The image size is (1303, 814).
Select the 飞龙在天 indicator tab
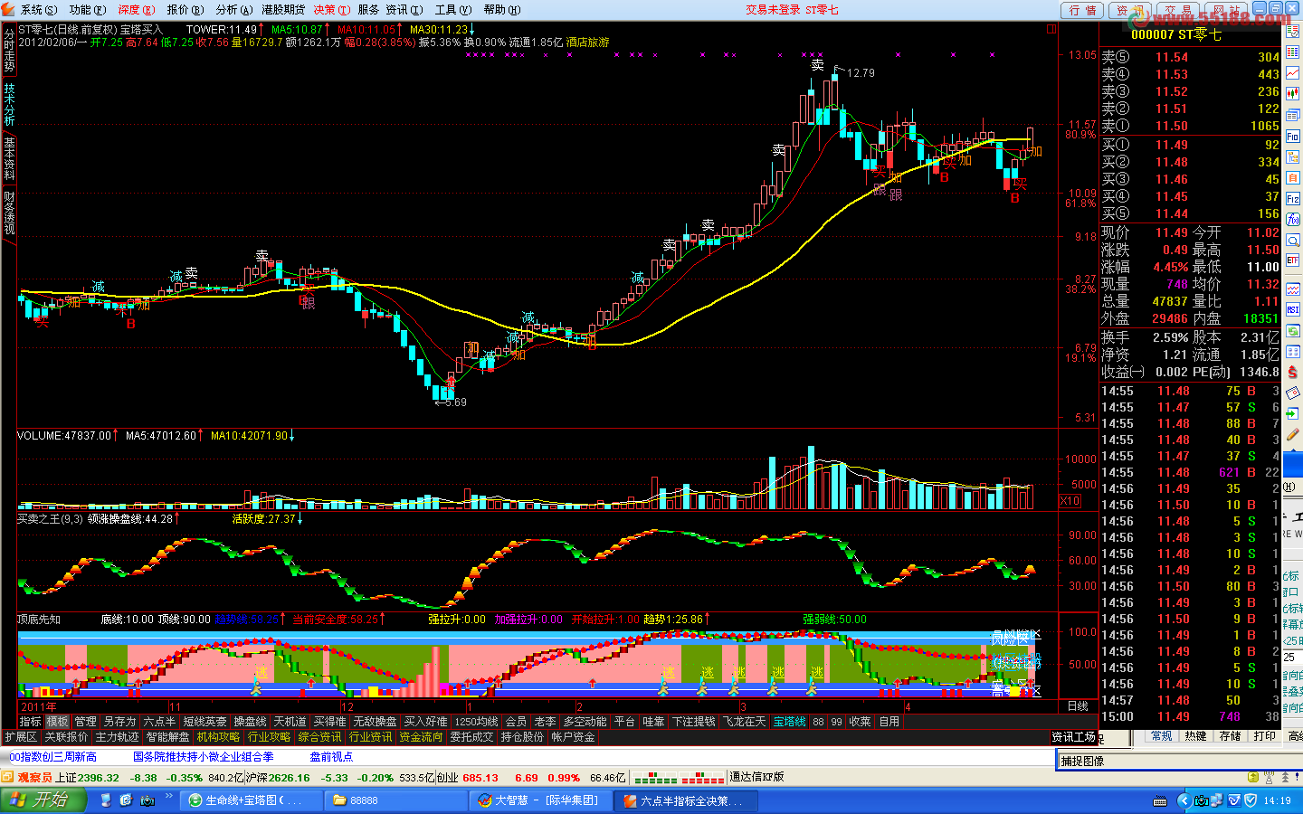(744, 722)
